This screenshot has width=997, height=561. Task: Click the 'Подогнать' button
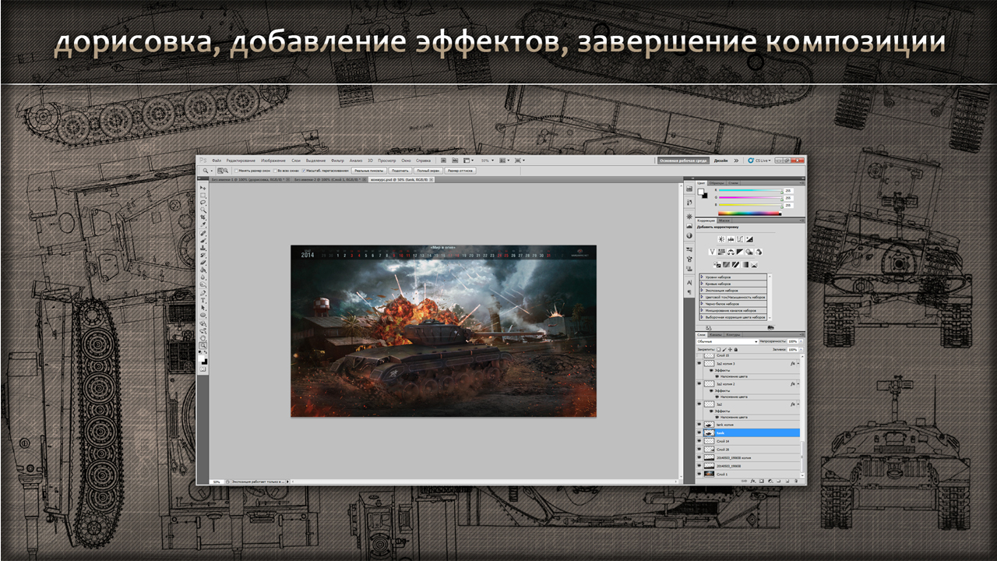click(400, 171)
